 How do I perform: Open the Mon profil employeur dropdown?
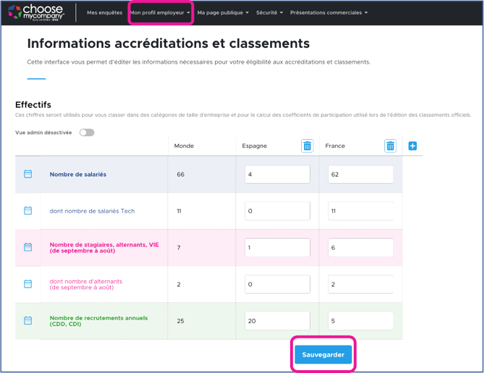(x=160, y=12)
